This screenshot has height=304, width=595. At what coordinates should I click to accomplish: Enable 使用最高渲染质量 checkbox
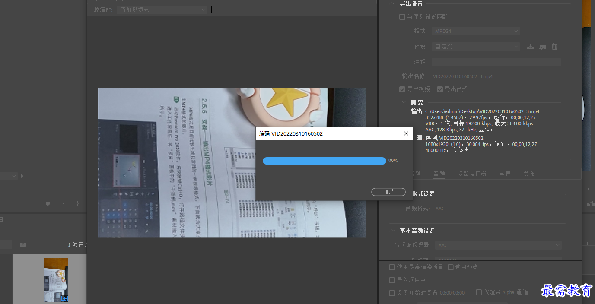pyautogui.click(x=392, y=267)
